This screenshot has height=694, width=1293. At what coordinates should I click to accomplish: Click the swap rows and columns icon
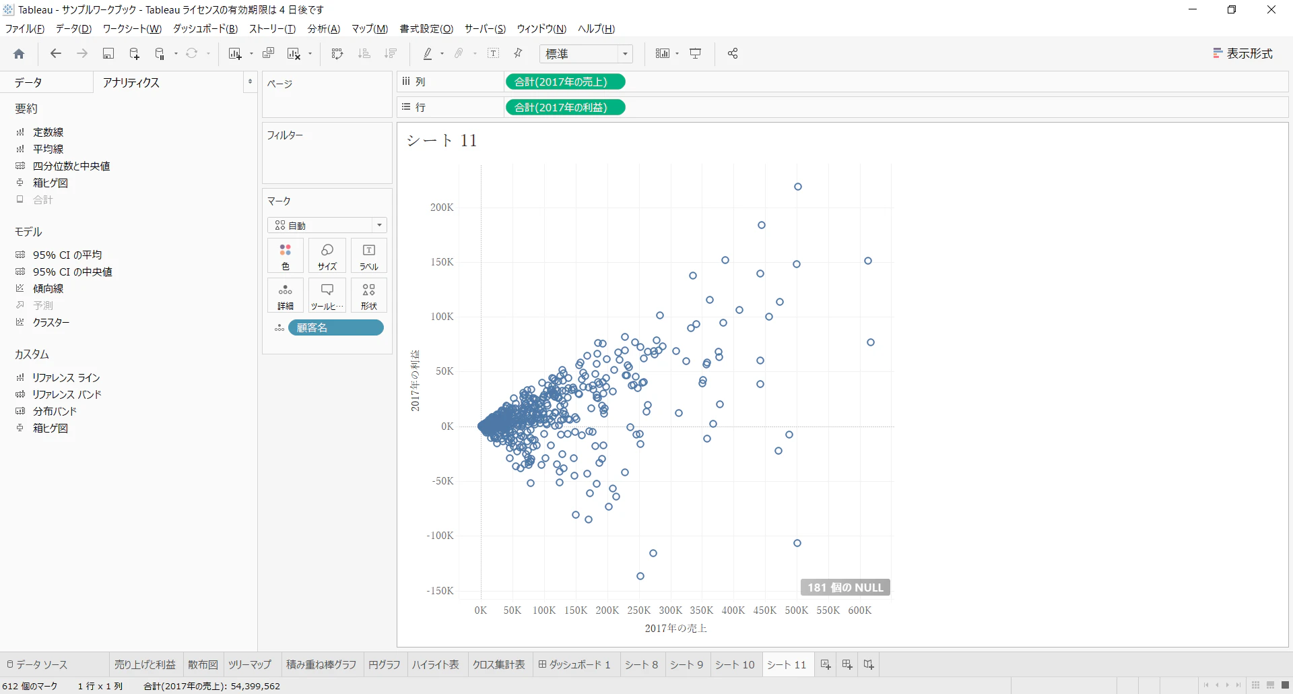coord(337,54)
